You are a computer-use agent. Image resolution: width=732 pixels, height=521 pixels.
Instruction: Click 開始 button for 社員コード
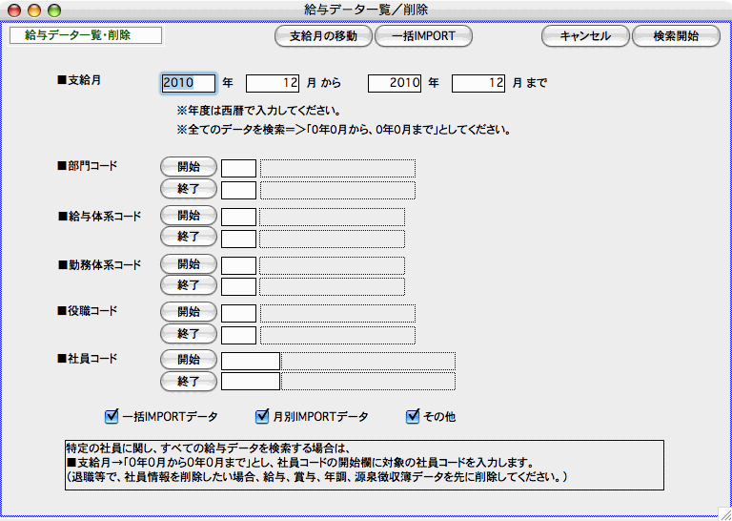(x=188, y=360)
